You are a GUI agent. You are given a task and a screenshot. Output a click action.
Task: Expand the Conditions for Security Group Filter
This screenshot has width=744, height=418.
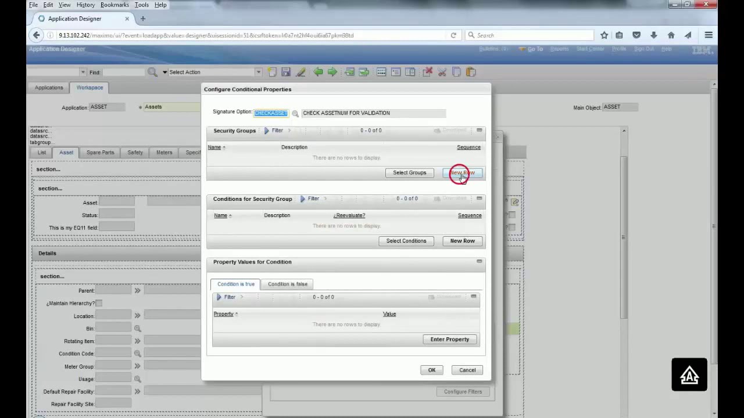[309, 199]
